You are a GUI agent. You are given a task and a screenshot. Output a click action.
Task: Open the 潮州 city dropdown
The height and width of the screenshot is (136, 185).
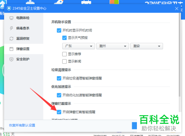point(112,46)
